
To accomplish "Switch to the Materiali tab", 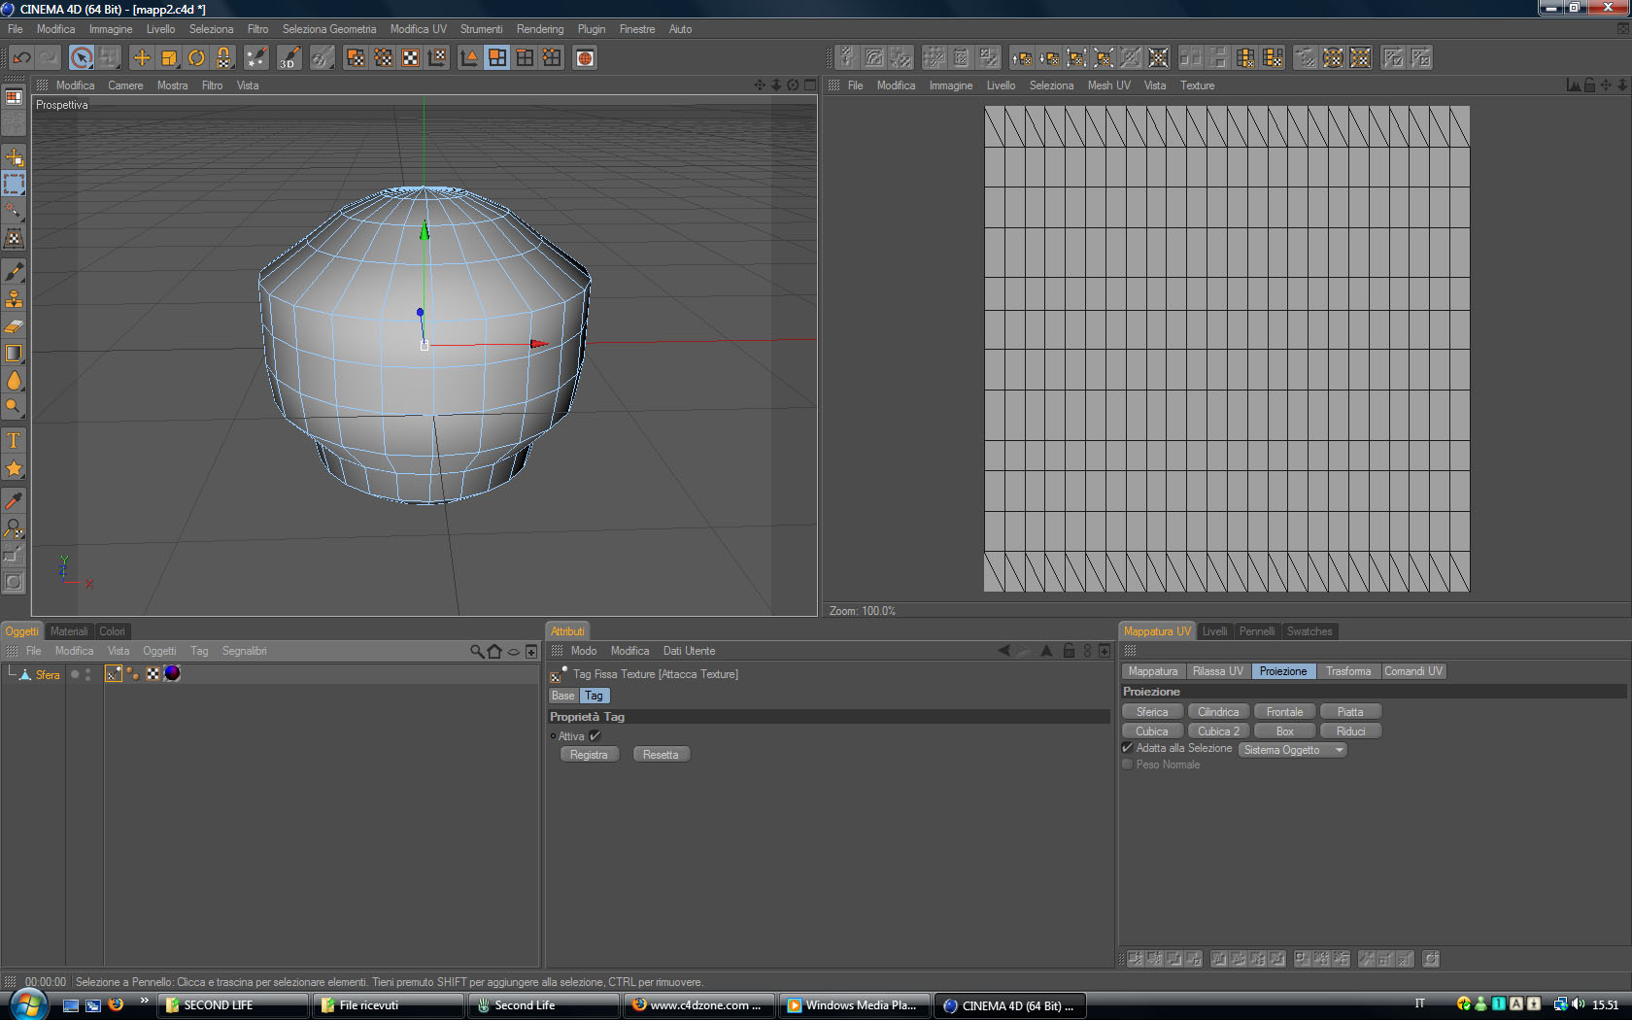I will click(69, 631).
